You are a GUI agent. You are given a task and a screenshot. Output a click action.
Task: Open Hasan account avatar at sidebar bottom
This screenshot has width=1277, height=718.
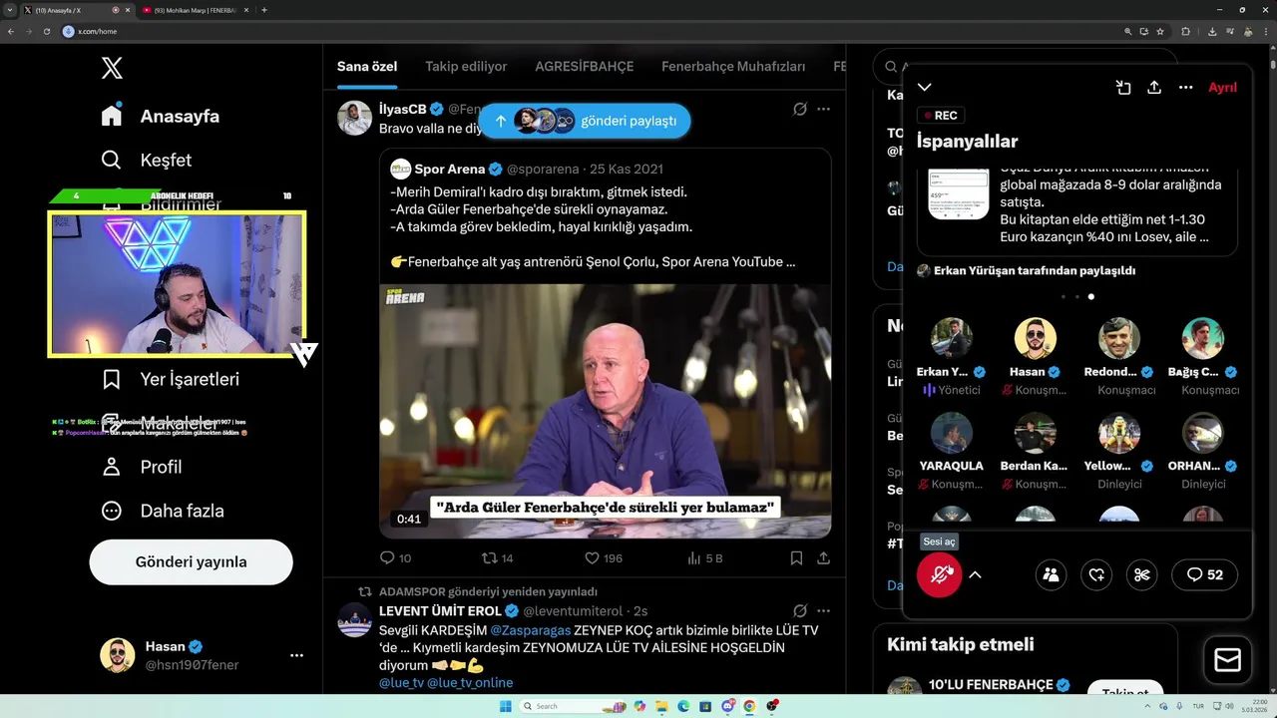[x=118, y=655]
